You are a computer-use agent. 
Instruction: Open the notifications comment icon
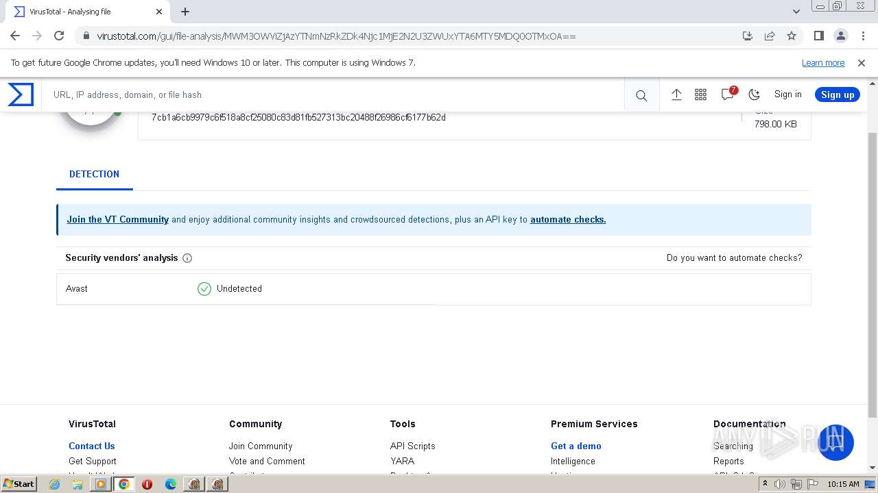tap(728, 94)
